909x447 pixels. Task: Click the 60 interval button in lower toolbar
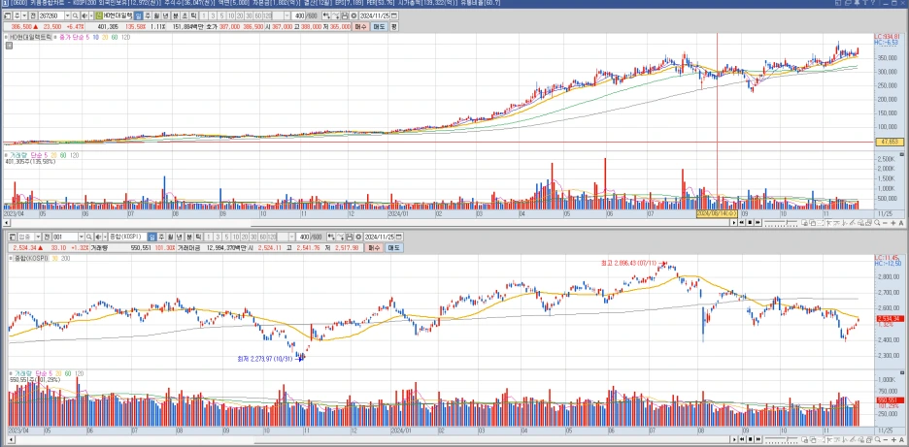point(263,237)
